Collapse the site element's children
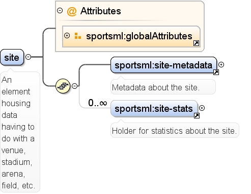This screenshot has width=251, height=194. [28, 57]
